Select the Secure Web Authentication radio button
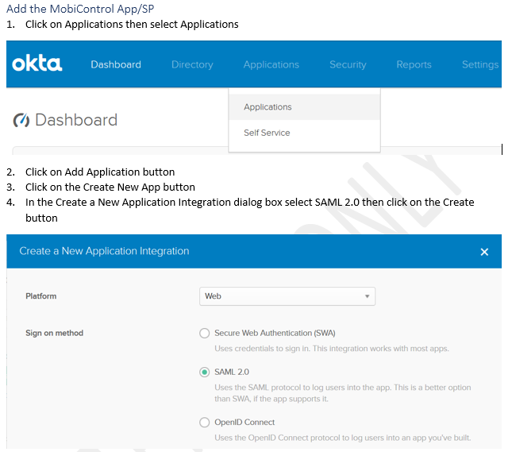Screen dimensions: 512x452 pos(205,334)
